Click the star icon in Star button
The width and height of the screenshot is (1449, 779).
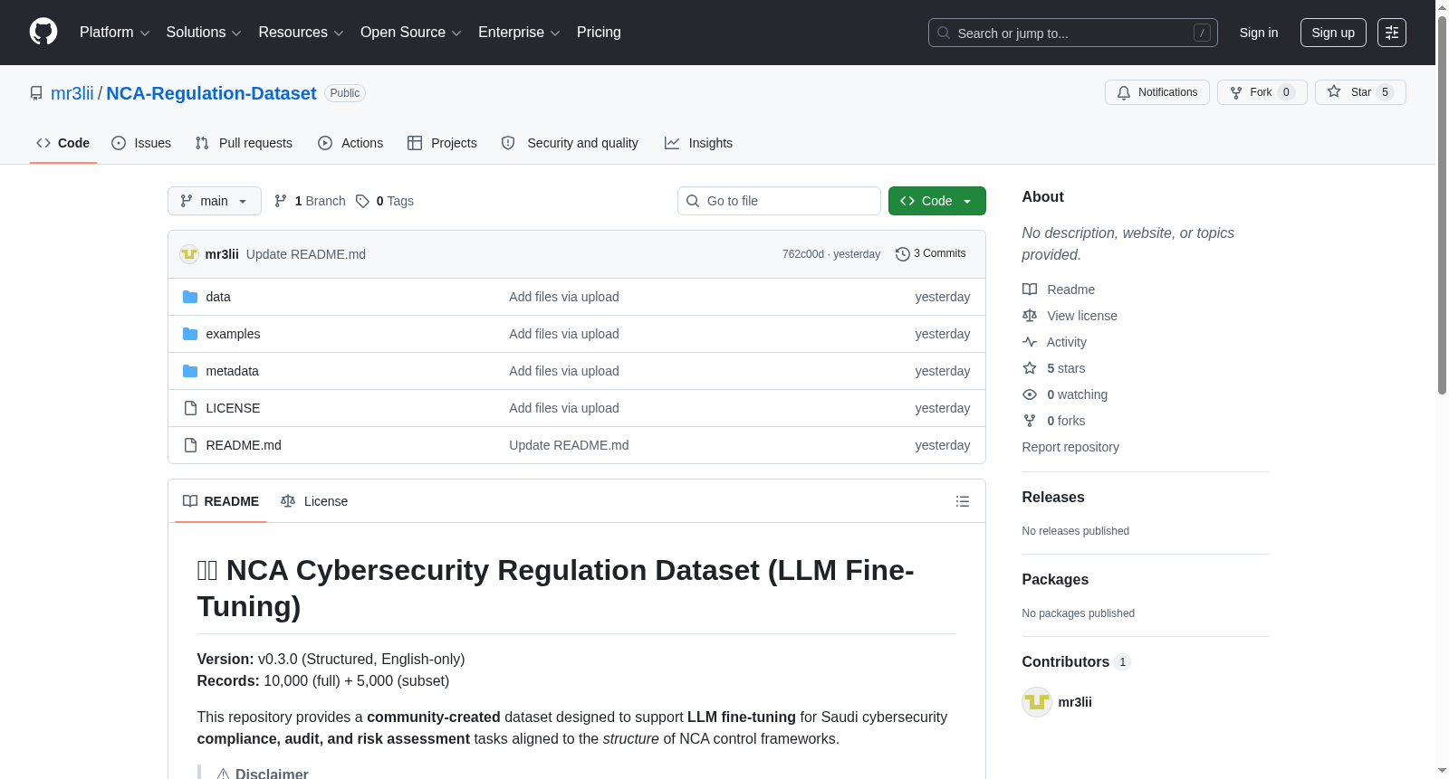click(x=1334, y=91)
